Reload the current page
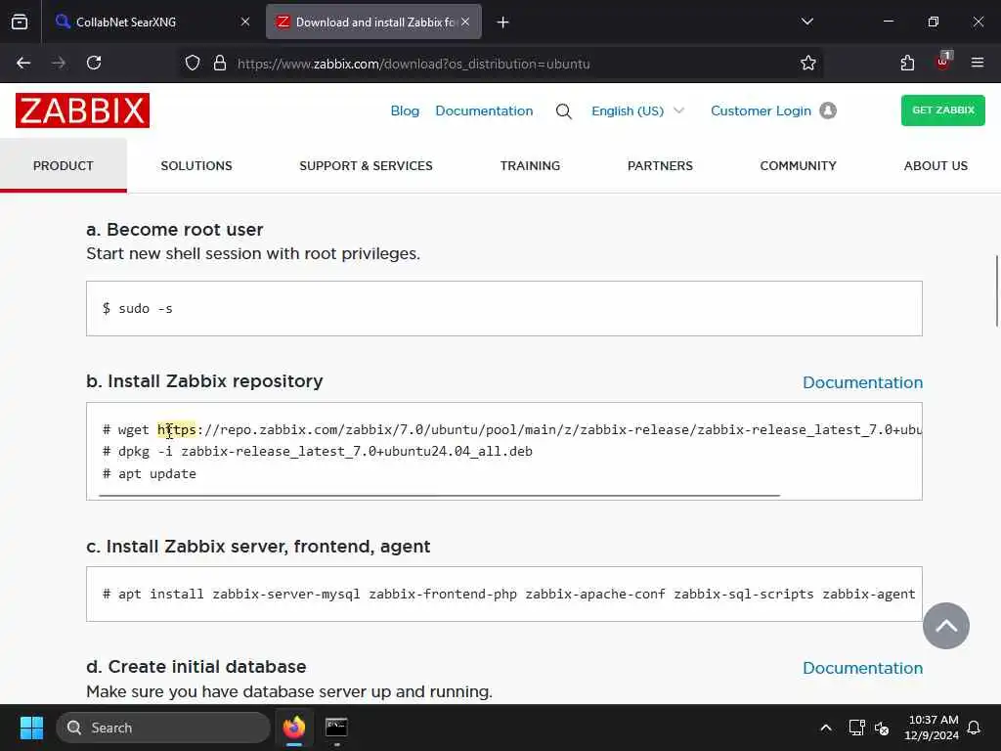The image size is (1001, 751). (94, 63)
